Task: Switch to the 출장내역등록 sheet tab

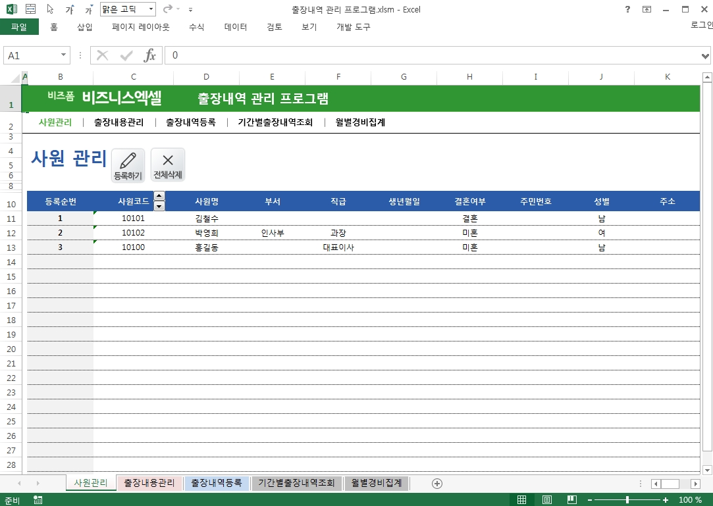Action: [x=217, y=483]
